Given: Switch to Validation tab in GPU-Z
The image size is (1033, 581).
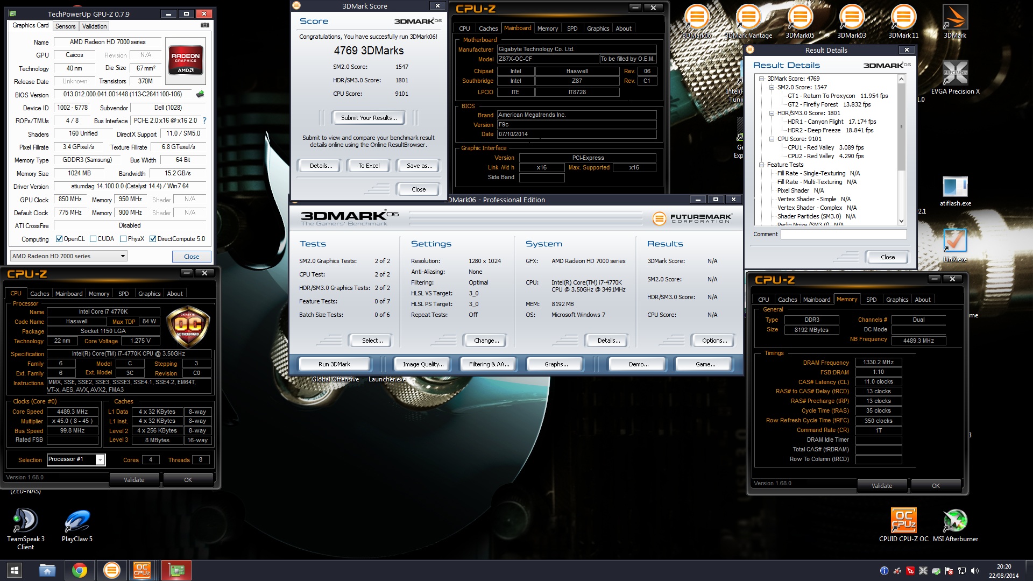Looking at the screenshot, I should 94,26.
